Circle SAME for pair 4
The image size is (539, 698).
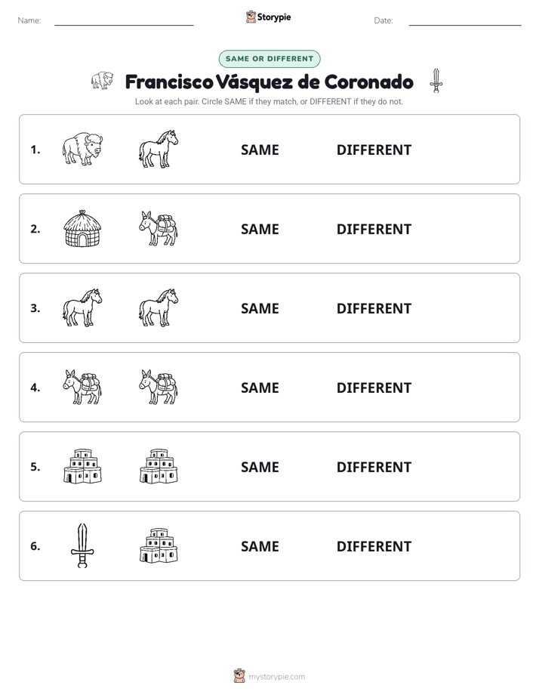(x=260, y=388)
